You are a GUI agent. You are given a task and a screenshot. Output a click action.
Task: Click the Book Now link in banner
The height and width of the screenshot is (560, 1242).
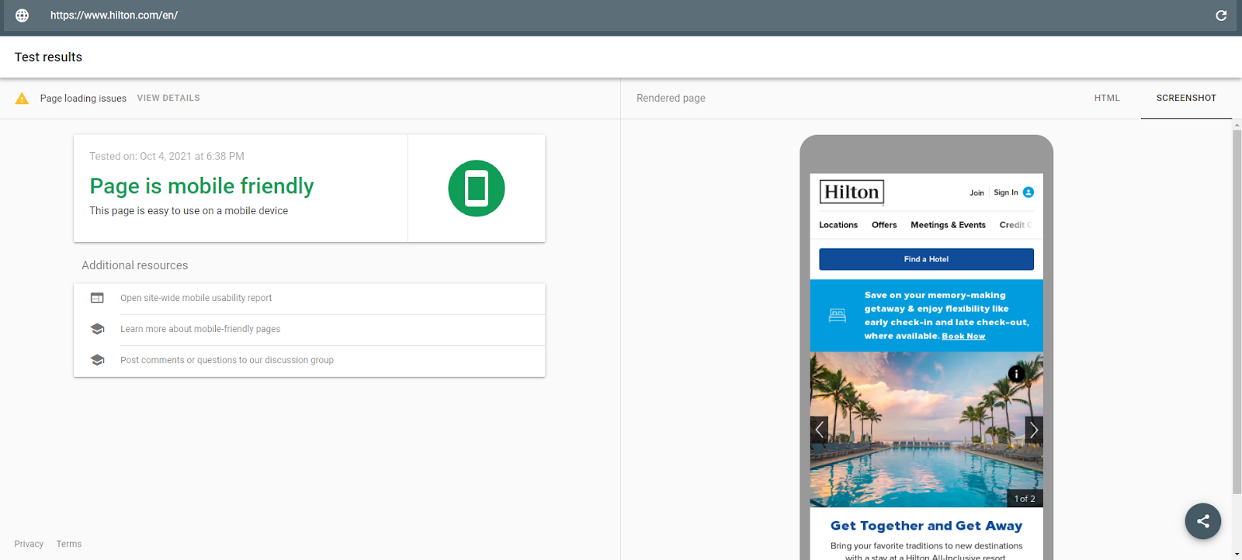[x=963, y=336]
